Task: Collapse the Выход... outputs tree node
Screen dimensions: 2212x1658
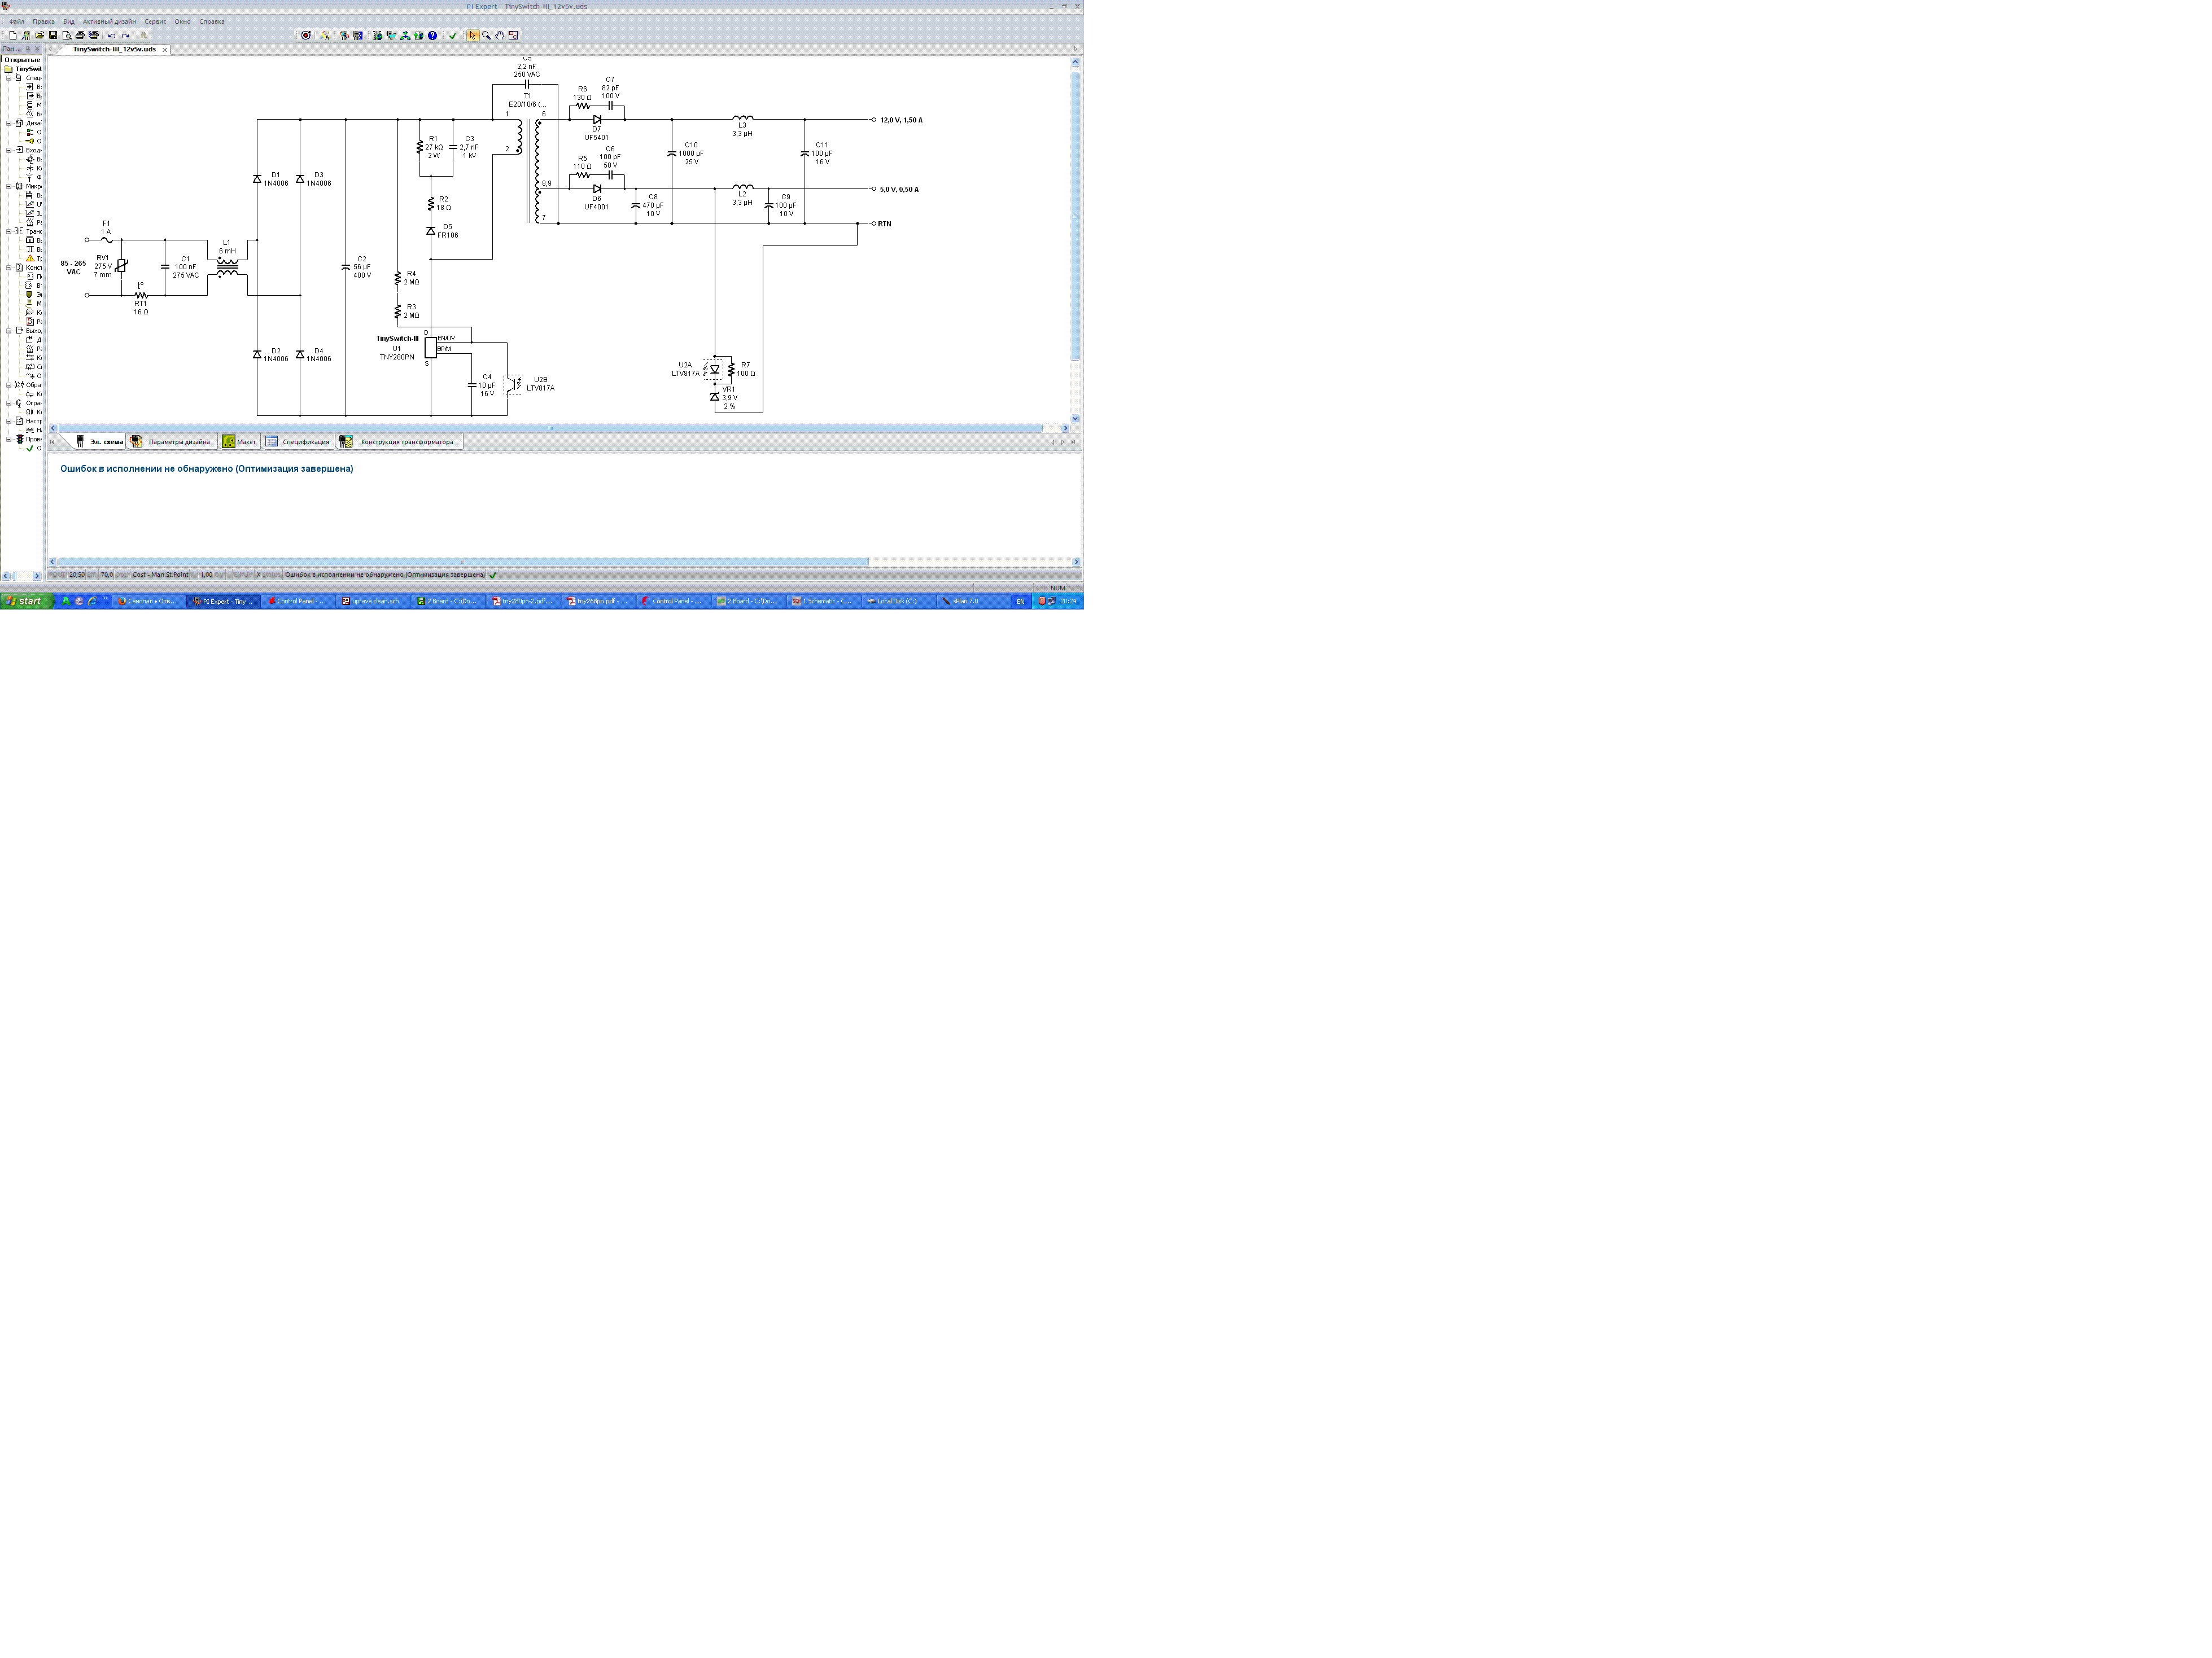Action: [x=9, y=330]
